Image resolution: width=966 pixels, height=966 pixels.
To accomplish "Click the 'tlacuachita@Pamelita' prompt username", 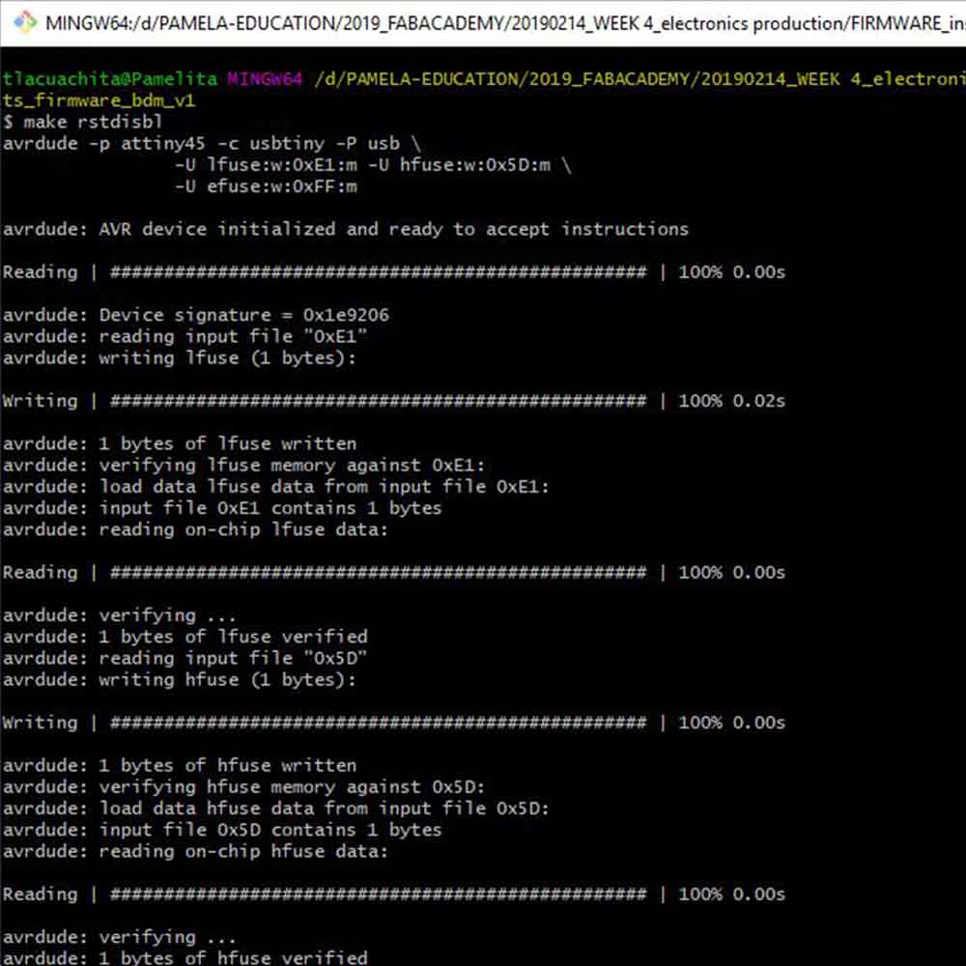I will pyautogui.click(x=110, y=79).
